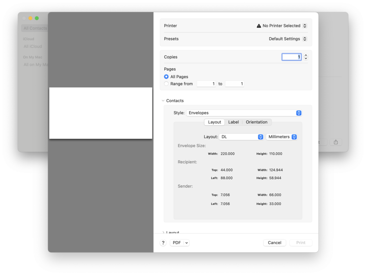Image resolution: width=366 pixels, height=276 pixels.
Task: Open the Millimeters units dropdown
Action: (282, 137)
